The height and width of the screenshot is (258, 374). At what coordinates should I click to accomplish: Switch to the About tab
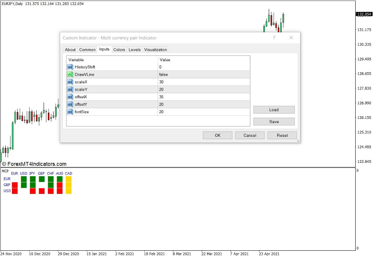pyautogui.click(x=70, y=50)
